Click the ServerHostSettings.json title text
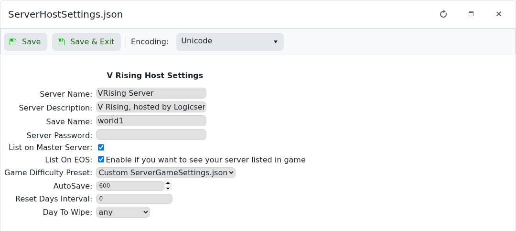This screenshot has width=516, height=231. (65, 14)
